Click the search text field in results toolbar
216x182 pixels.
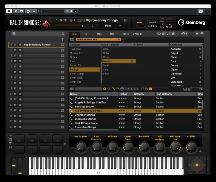pyautogui.click(x=89, y=89)
